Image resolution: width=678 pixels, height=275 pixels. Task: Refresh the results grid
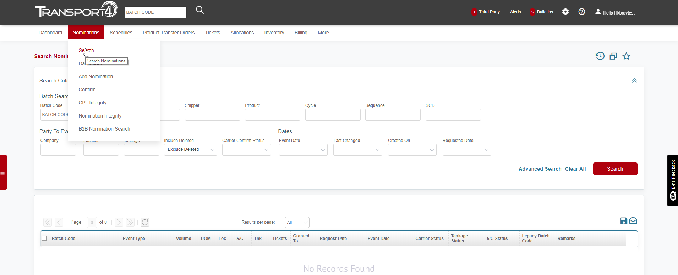click(145, 222)
